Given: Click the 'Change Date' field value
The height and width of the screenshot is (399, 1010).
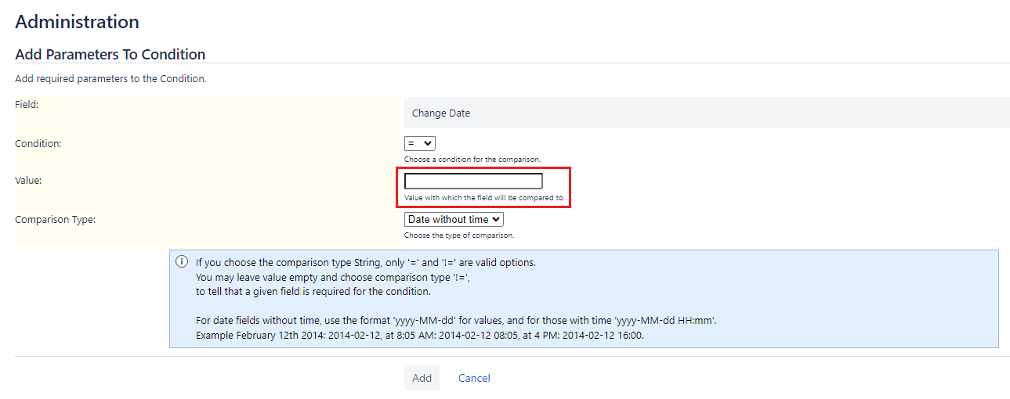Looking at the screenshot, I should click(441, 113).
